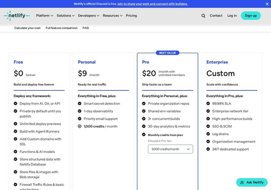Expand the Platform menu

tap(44, 16)
